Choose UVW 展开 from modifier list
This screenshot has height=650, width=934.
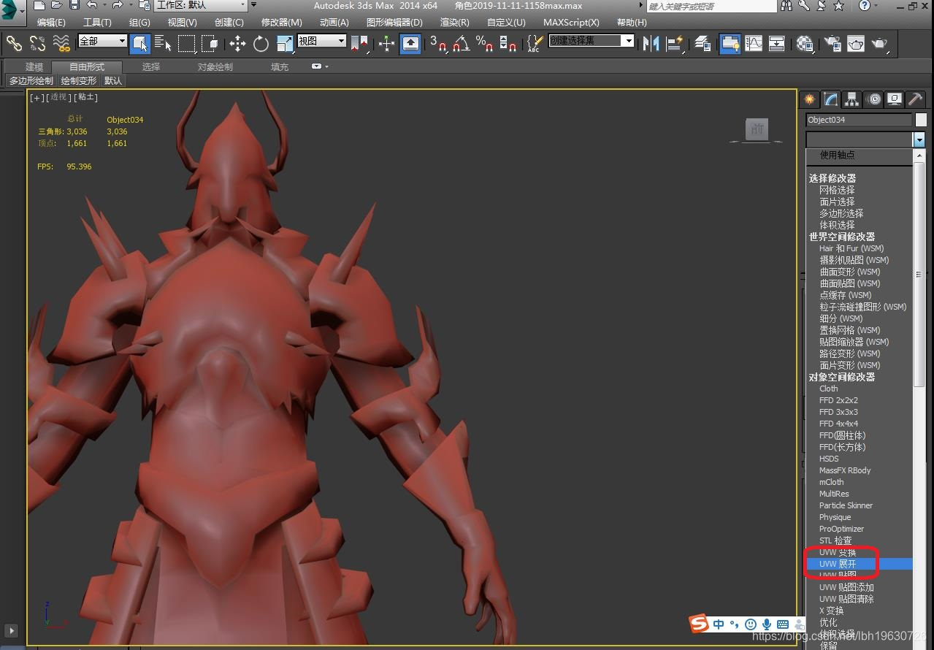coord(838,564)
